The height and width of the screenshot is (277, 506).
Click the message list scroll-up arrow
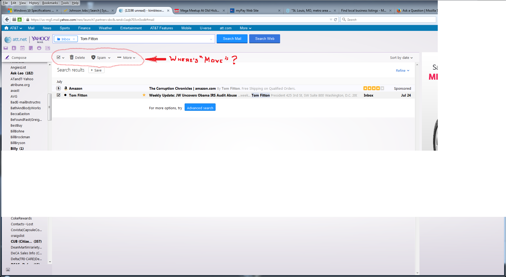[417, 65]
